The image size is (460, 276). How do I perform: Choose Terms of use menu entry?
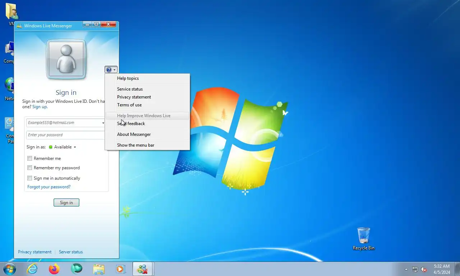coord(147,105)
